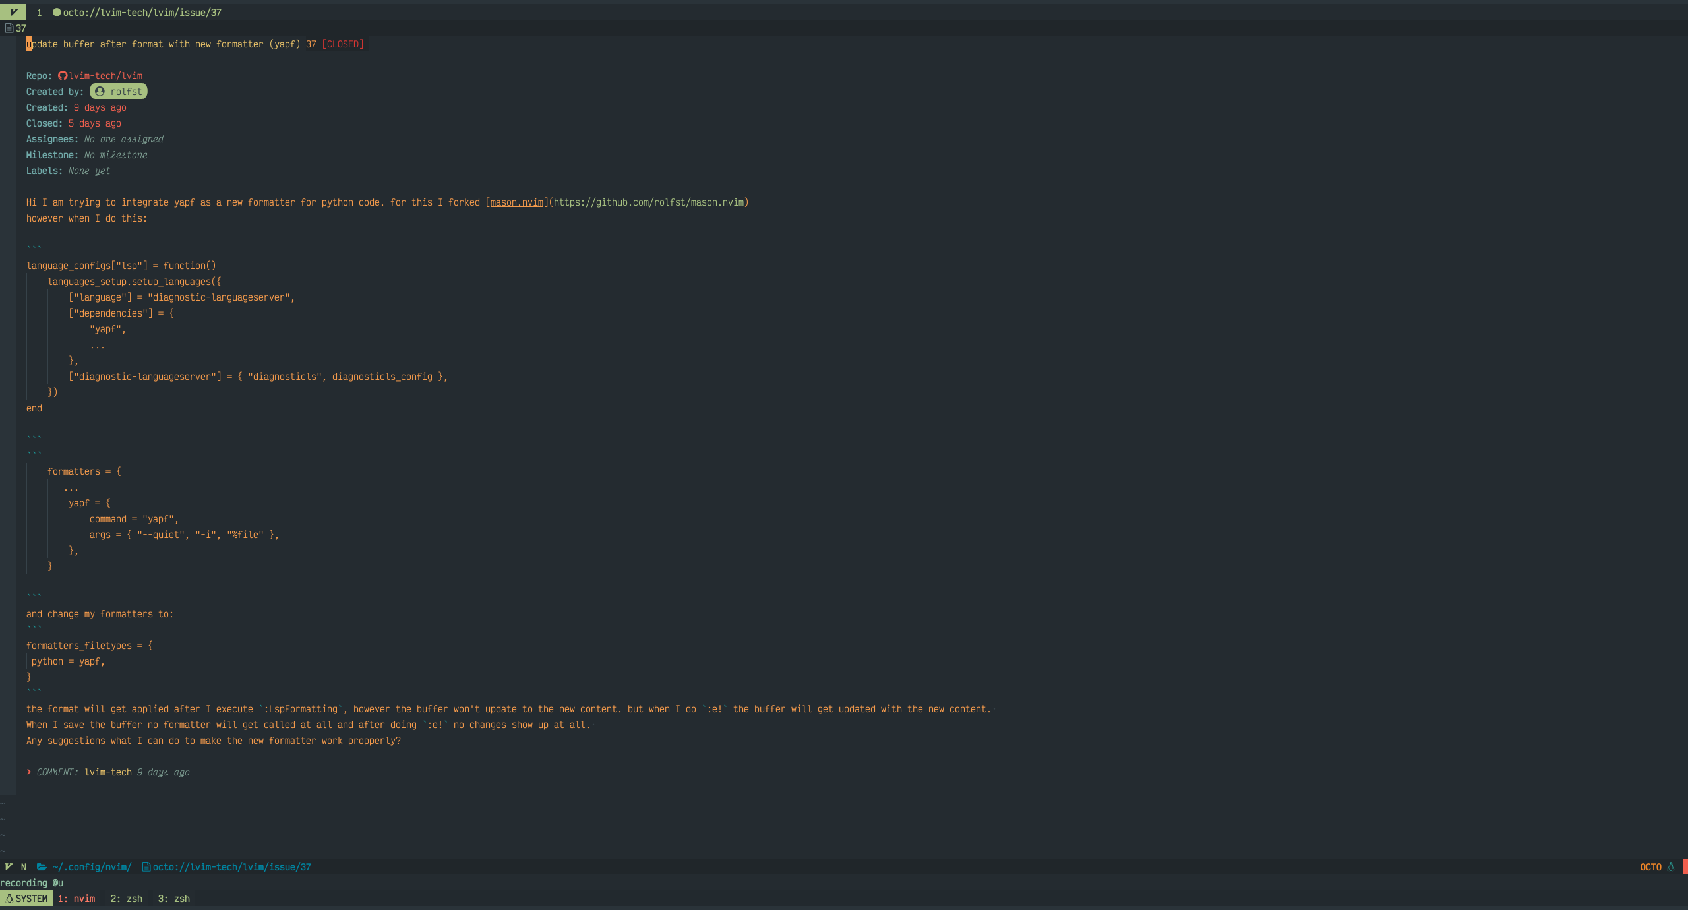
Task: Switch to tmux window 3: zsh
Action: pyautogui.click(x=173, y=899)
